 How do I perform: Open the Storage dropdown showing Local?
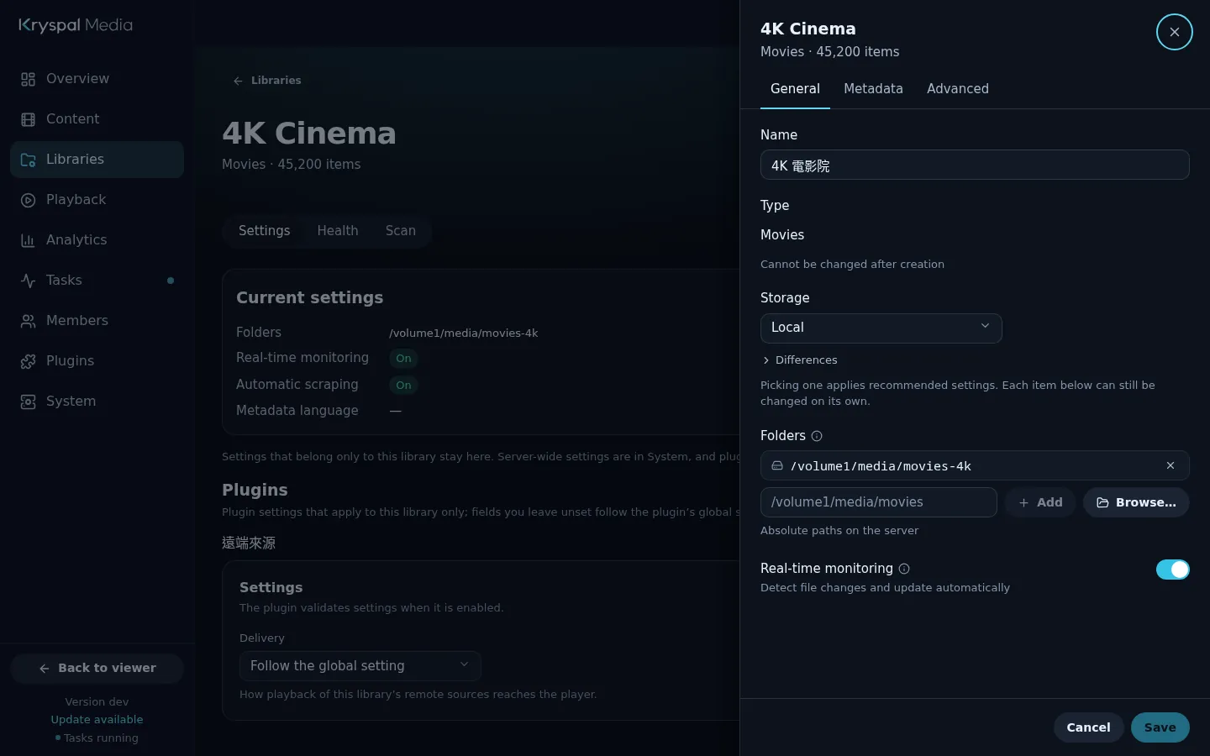click(x=881, y=328)
